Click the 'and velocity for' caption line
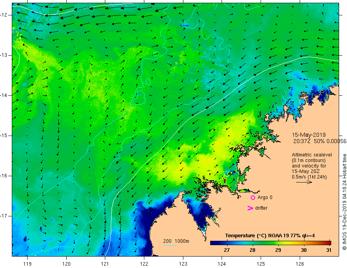The image size is (347, 268). pyautogui.click(x=309, y=166)
